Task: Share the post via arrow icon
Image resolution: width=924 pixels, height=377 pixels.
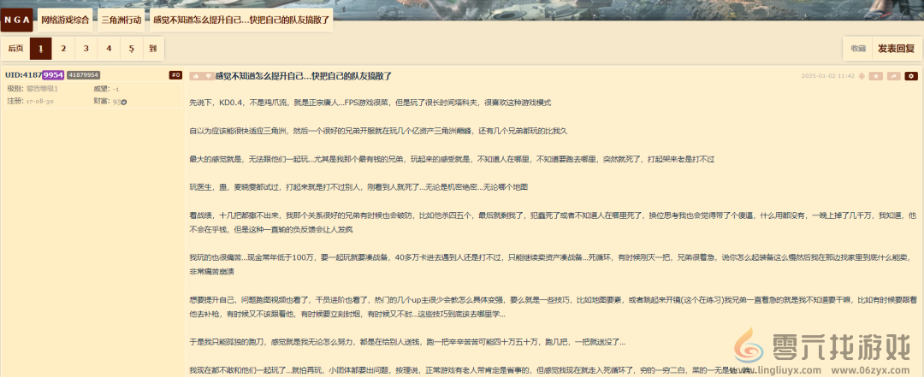Action: 894,76
